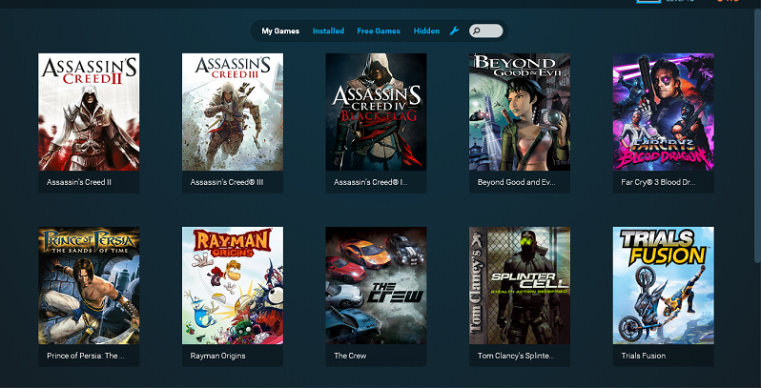Select Tom Clancy's Splinter Cell cover

tap(520, 286)
